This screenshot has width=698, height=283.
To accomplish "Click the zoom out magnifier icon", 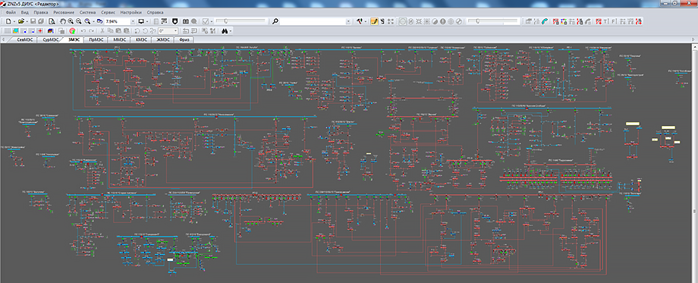I will pos(79,21).
